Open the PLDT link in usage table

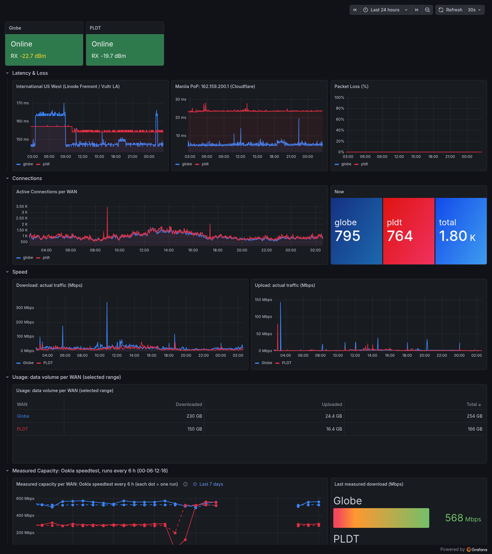point(22,429)
